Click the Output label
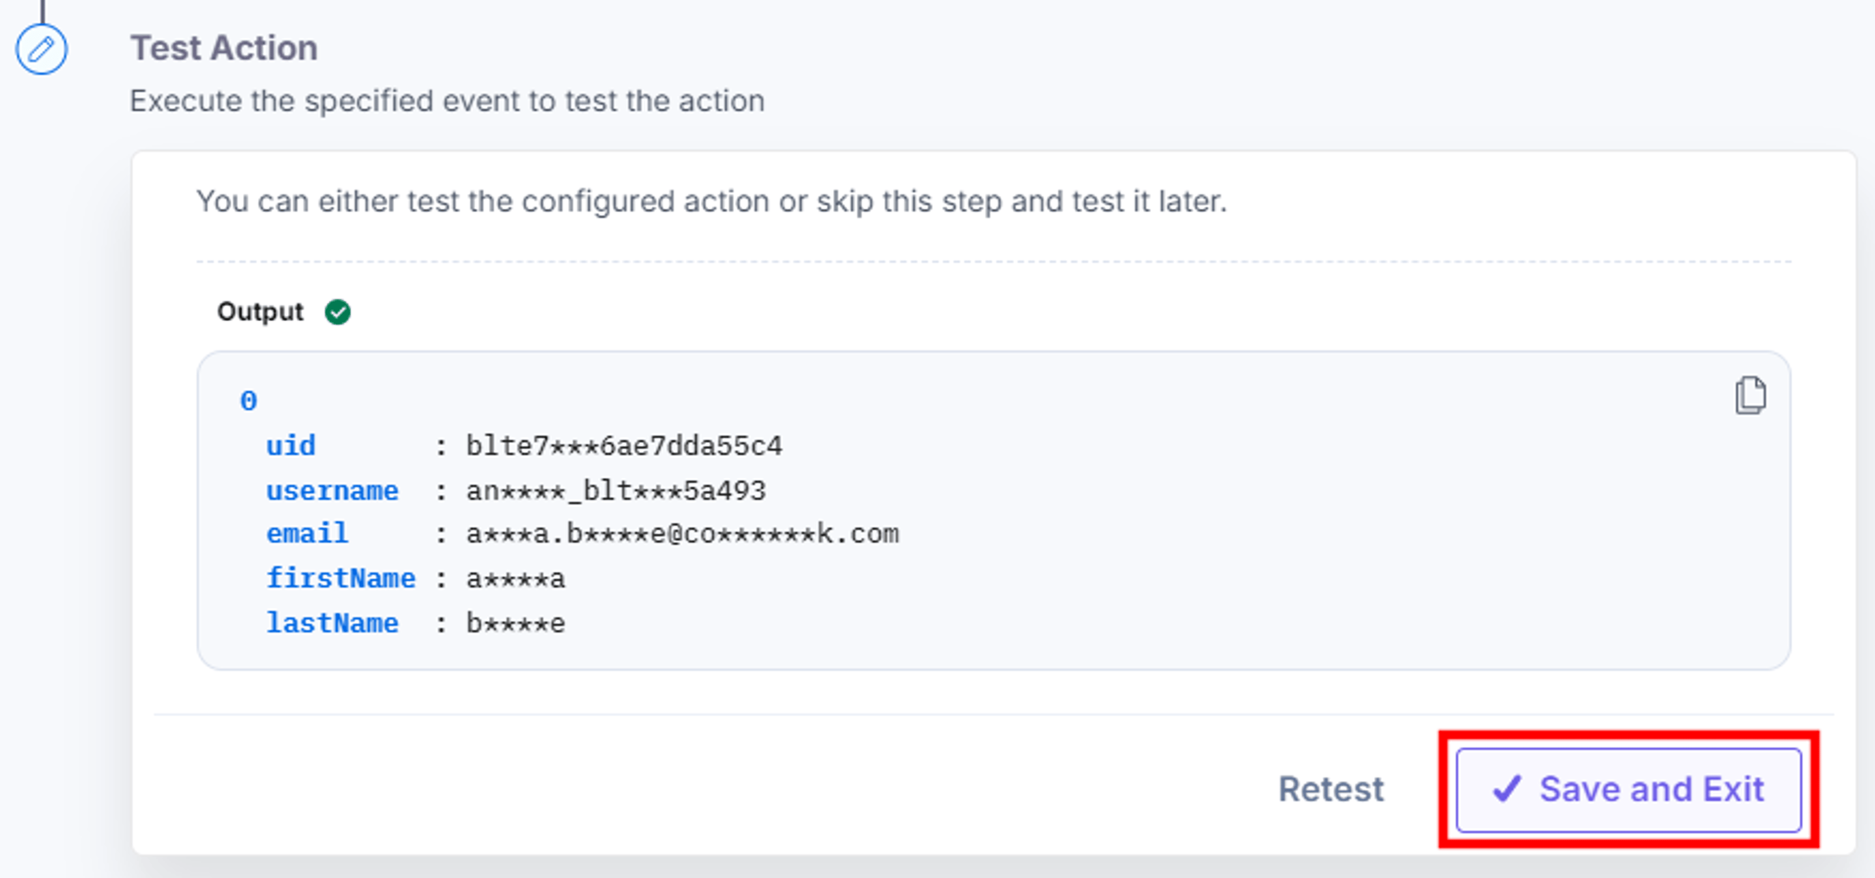Image resolution: width=1875 pixels, height=878 pixels. click(x=260, y=312)
